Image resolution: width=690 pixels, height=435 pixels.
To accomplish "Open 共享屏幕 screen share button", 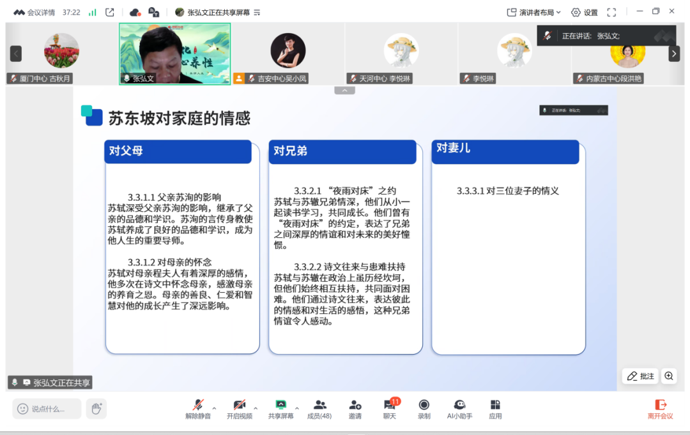I will [280, 408].
